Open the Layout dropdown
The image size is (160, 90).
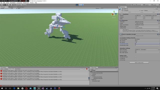point(155,5)
